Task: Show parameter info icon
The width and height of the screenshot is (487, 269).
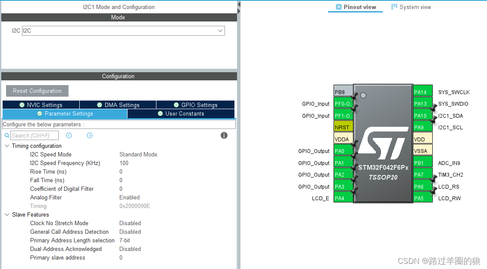Action: pos(224,135)
